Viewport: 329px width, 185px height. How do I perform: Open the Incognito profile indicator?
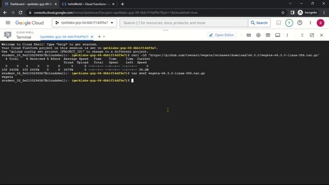click(x=307, y=12)
